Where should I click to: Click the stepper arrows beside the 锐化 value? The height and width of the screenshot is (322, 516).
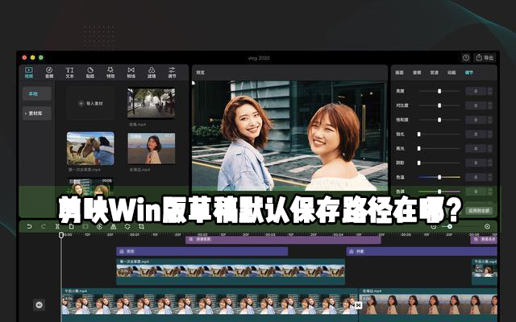(490, 134)
